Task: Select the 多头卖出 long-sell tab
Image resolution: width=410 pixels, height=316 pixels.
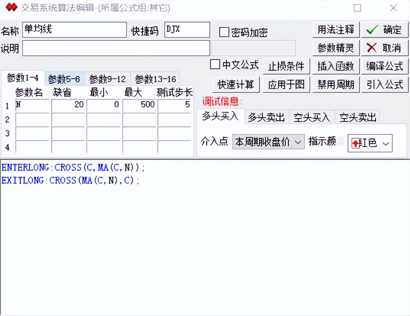Action: pos(266,117)
